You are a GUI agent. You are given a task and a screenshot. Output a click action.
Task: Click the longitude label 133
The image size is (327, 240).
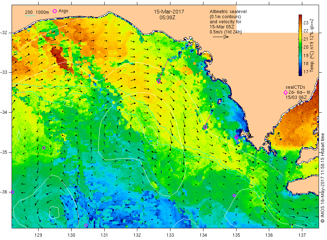(170, 235)
